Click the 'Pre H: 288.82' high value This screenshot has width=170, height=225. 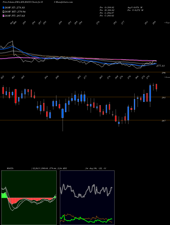coord(107,10)
